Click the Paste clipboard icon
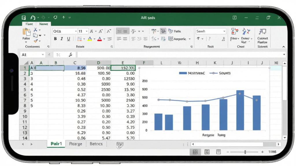Image resolution: width=296 pixels, height=166 pixels. pyautogui.click(x=26, y=32)
